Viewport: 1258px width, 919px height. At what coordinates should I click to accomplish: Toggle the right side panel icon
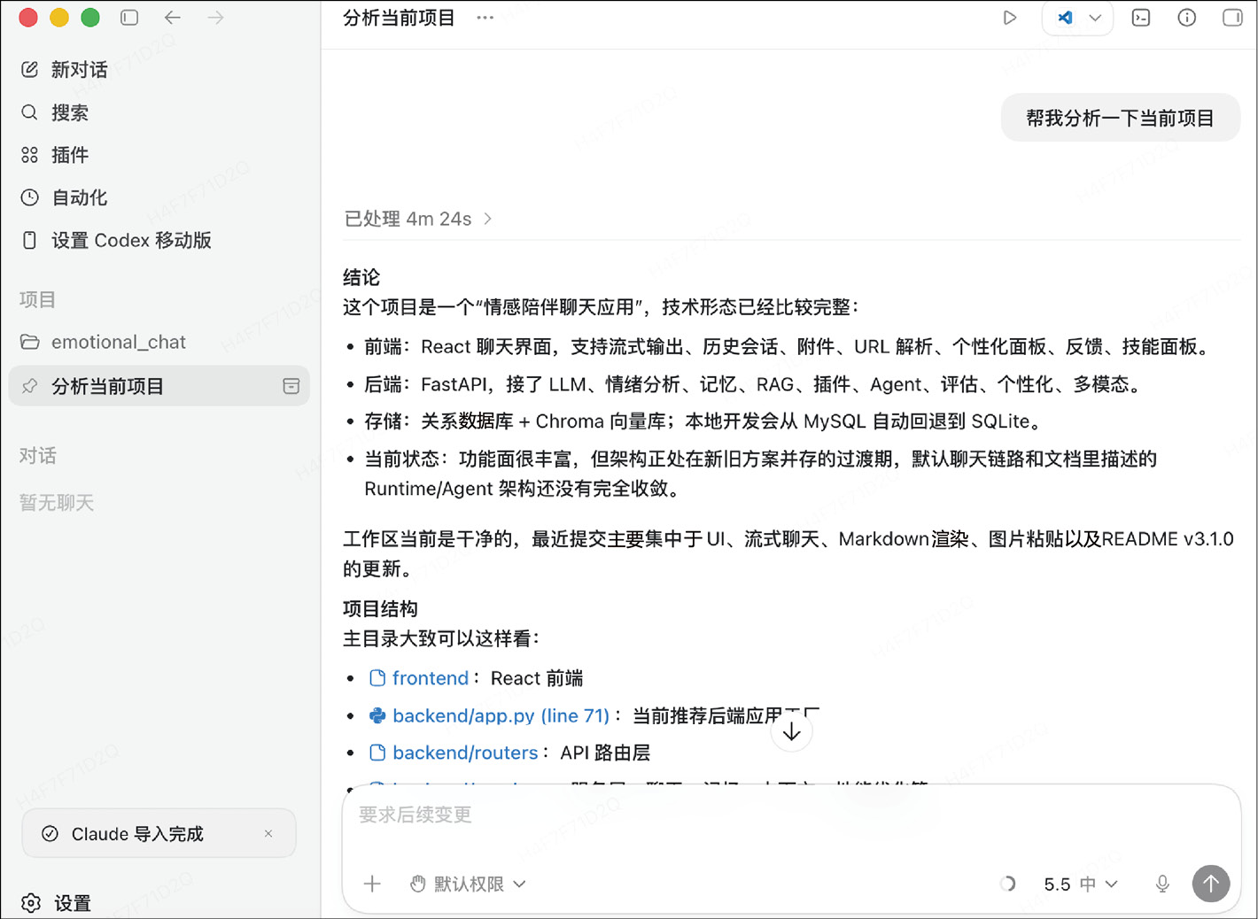[1232, 18]
